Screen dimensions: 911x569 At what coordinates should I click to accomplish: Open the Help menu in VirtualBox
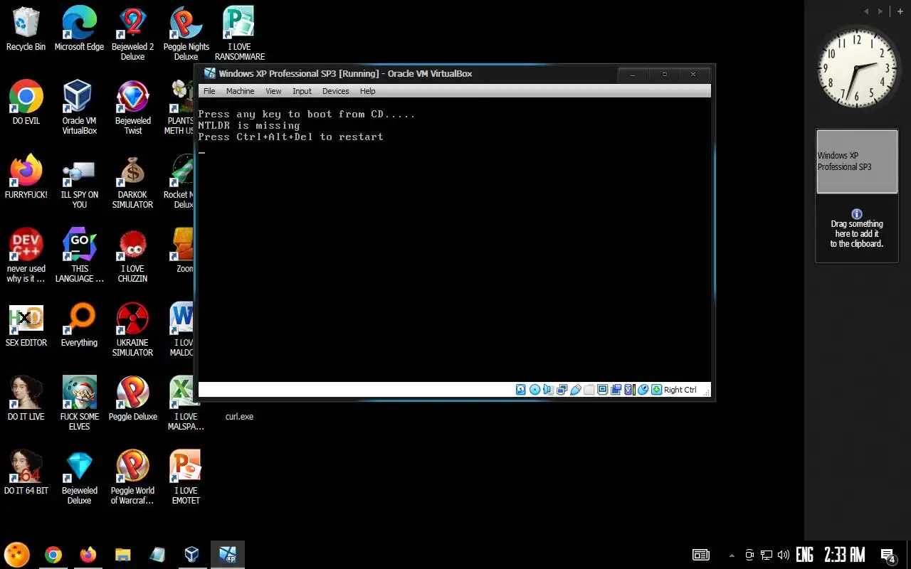[367, 91]
